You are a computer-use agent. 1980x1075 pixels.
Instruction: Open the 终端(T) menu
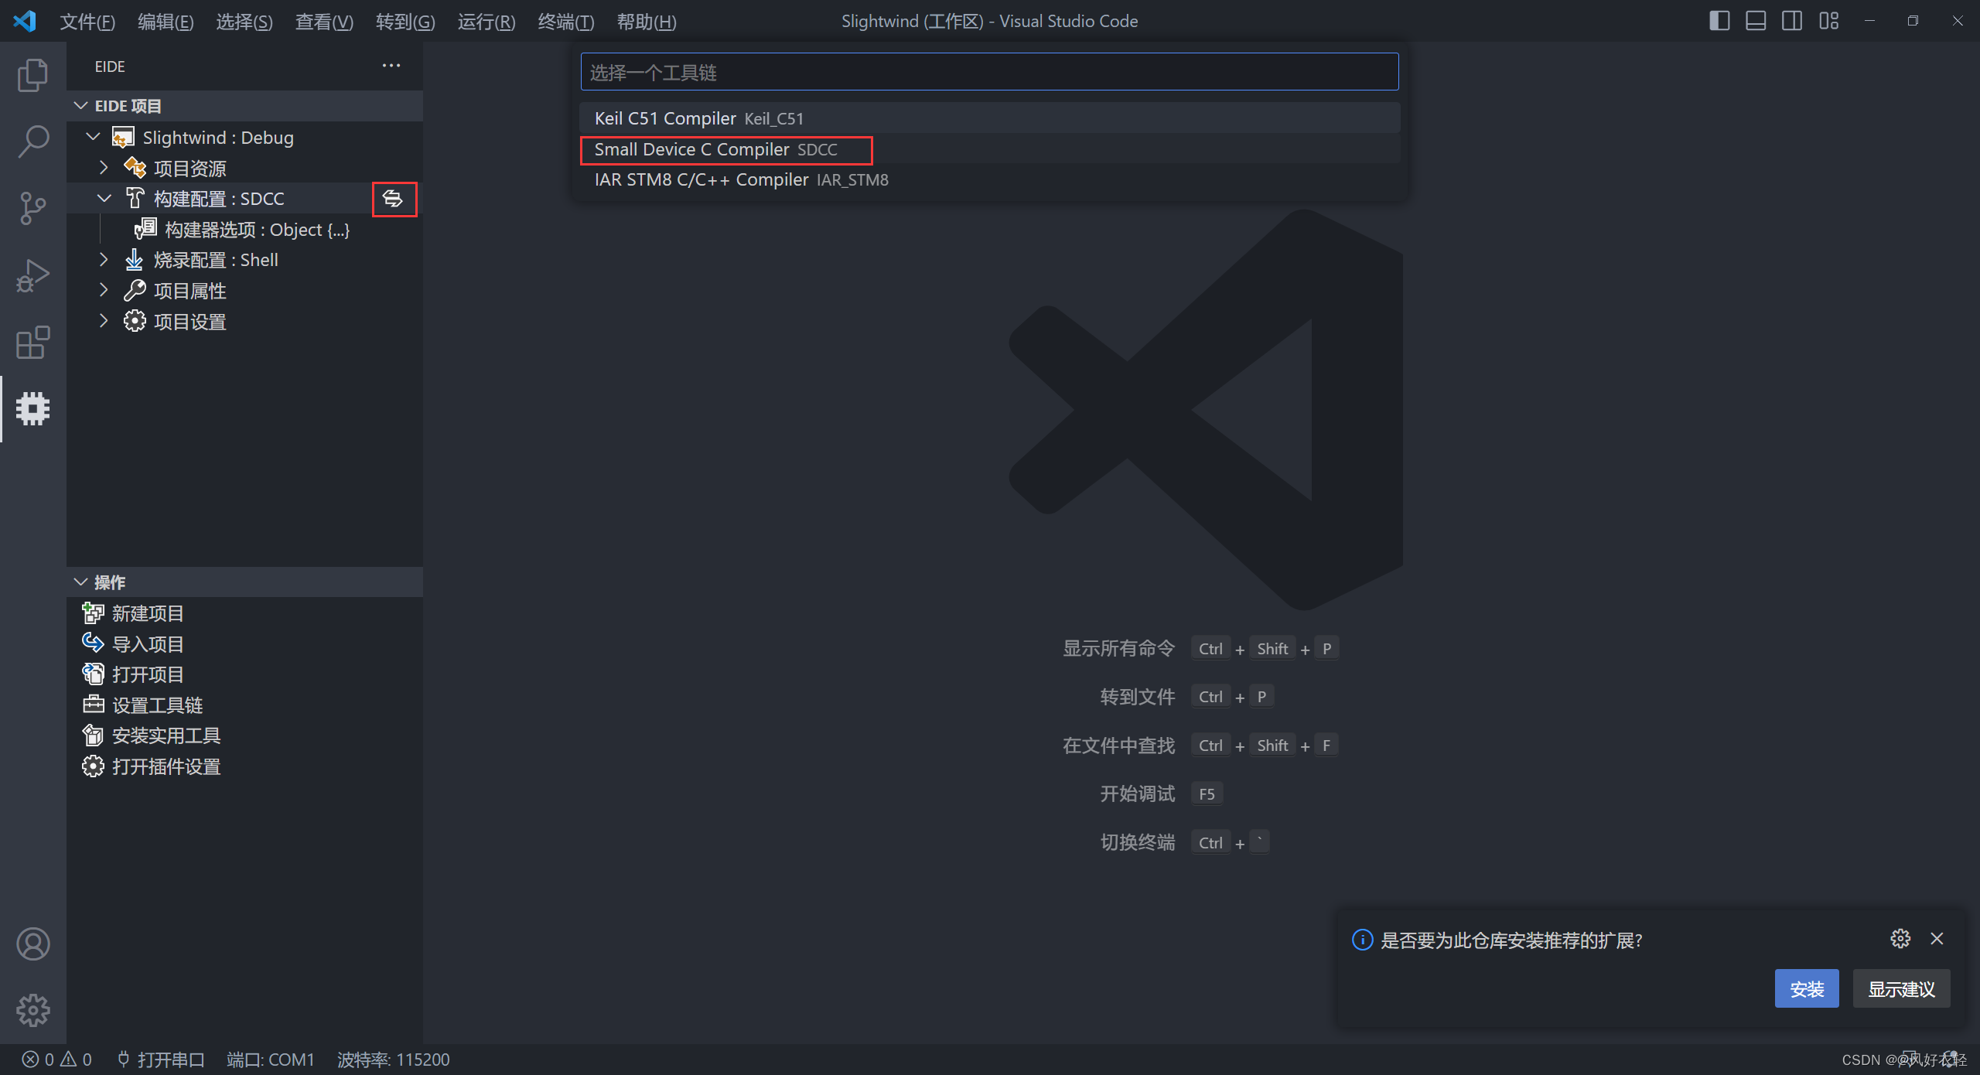(566, 22)
